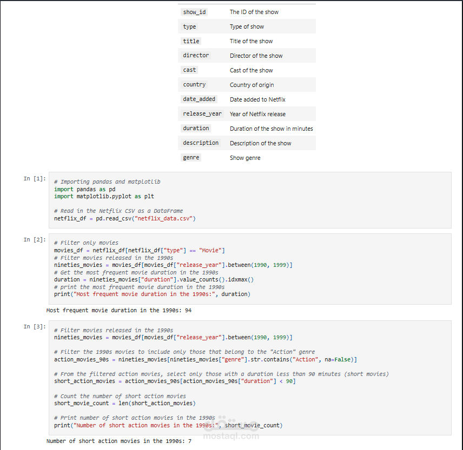Screen dimensions: 463x450
Task: Click the short_movie_count len line
Action: coord(125,403)
